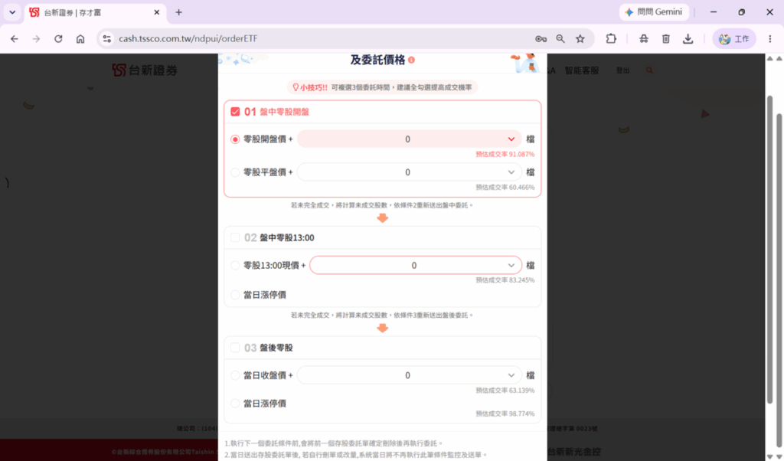Open Chrome three-dot menu

point(770,38)
